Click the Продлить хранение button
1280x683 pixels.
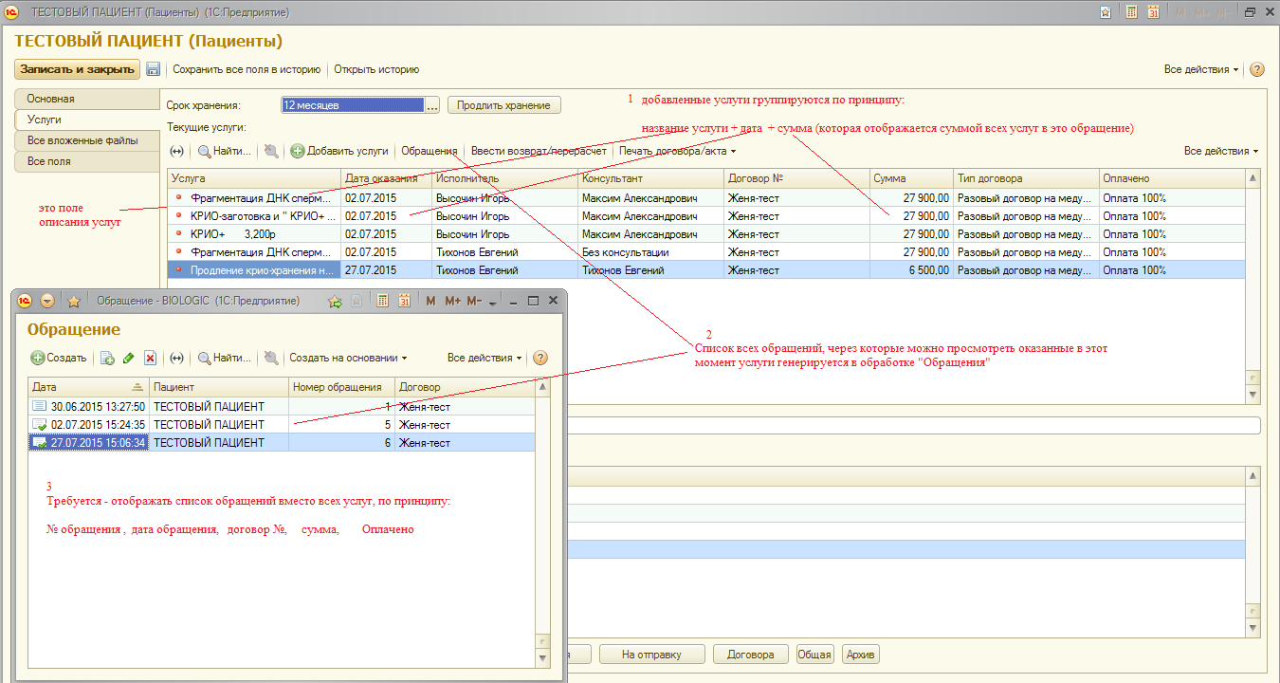[504, 105]
